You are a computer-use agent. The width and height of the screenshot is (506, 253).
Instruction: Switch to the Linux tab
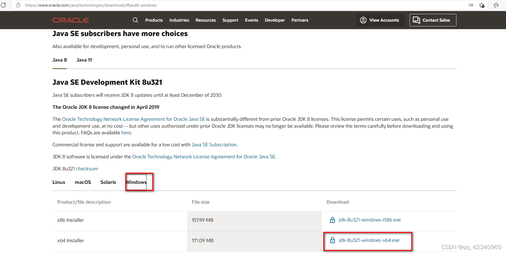[x=59, y=182]
